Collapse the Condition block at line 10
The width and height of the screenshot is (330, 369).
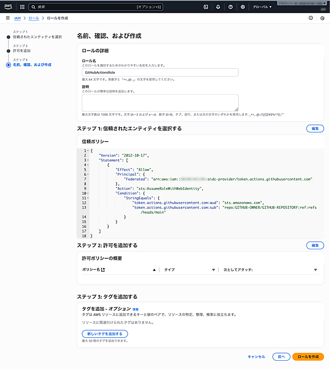point(87,193)
